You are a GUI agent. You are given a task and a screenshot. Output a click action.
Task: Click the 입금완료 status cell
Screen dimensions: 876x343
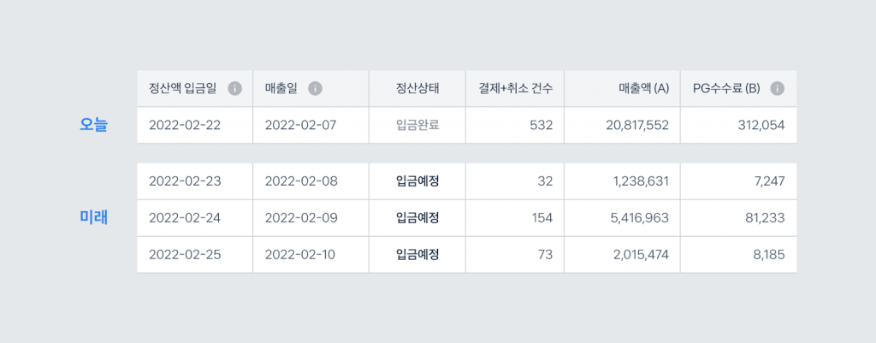pyautogui.click(x=417, y=125)
